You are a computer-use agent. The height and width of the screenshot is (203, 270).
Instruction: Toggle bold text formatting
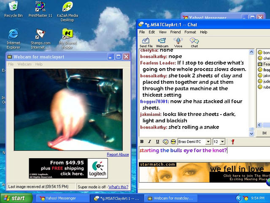click(x=142, y=142)
